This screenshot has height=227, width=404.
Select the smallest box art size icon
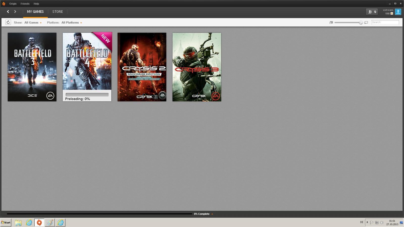click(x=331, y=22)
